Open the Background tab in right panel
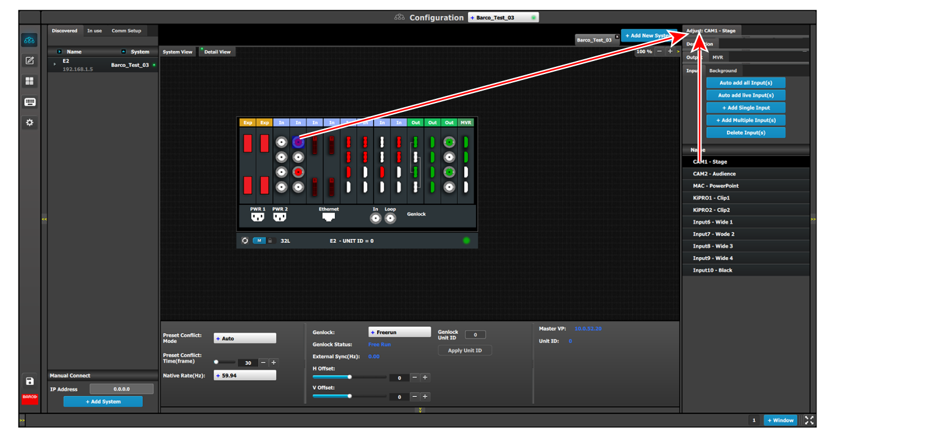934x437 pixels. point(723,70)
